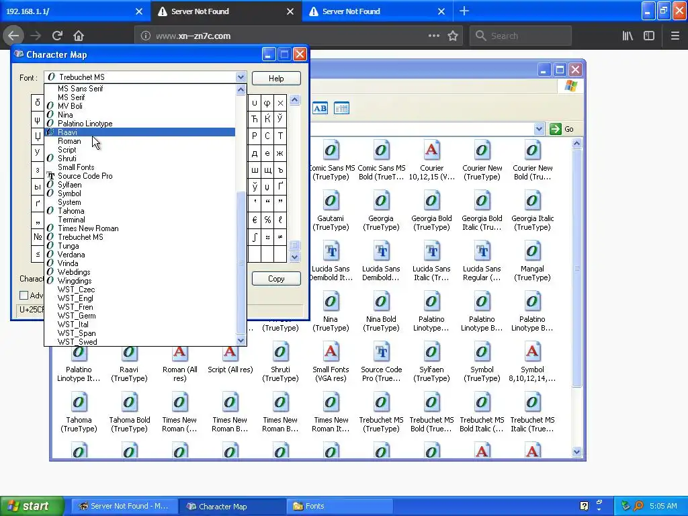Click details view icon in Fonts toolbar
Viewport: 688px width, 516px height.
(x=341, y=108)
